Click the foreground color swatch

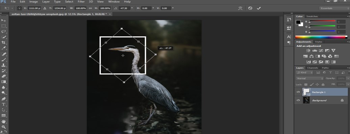(x=298, y=22)
